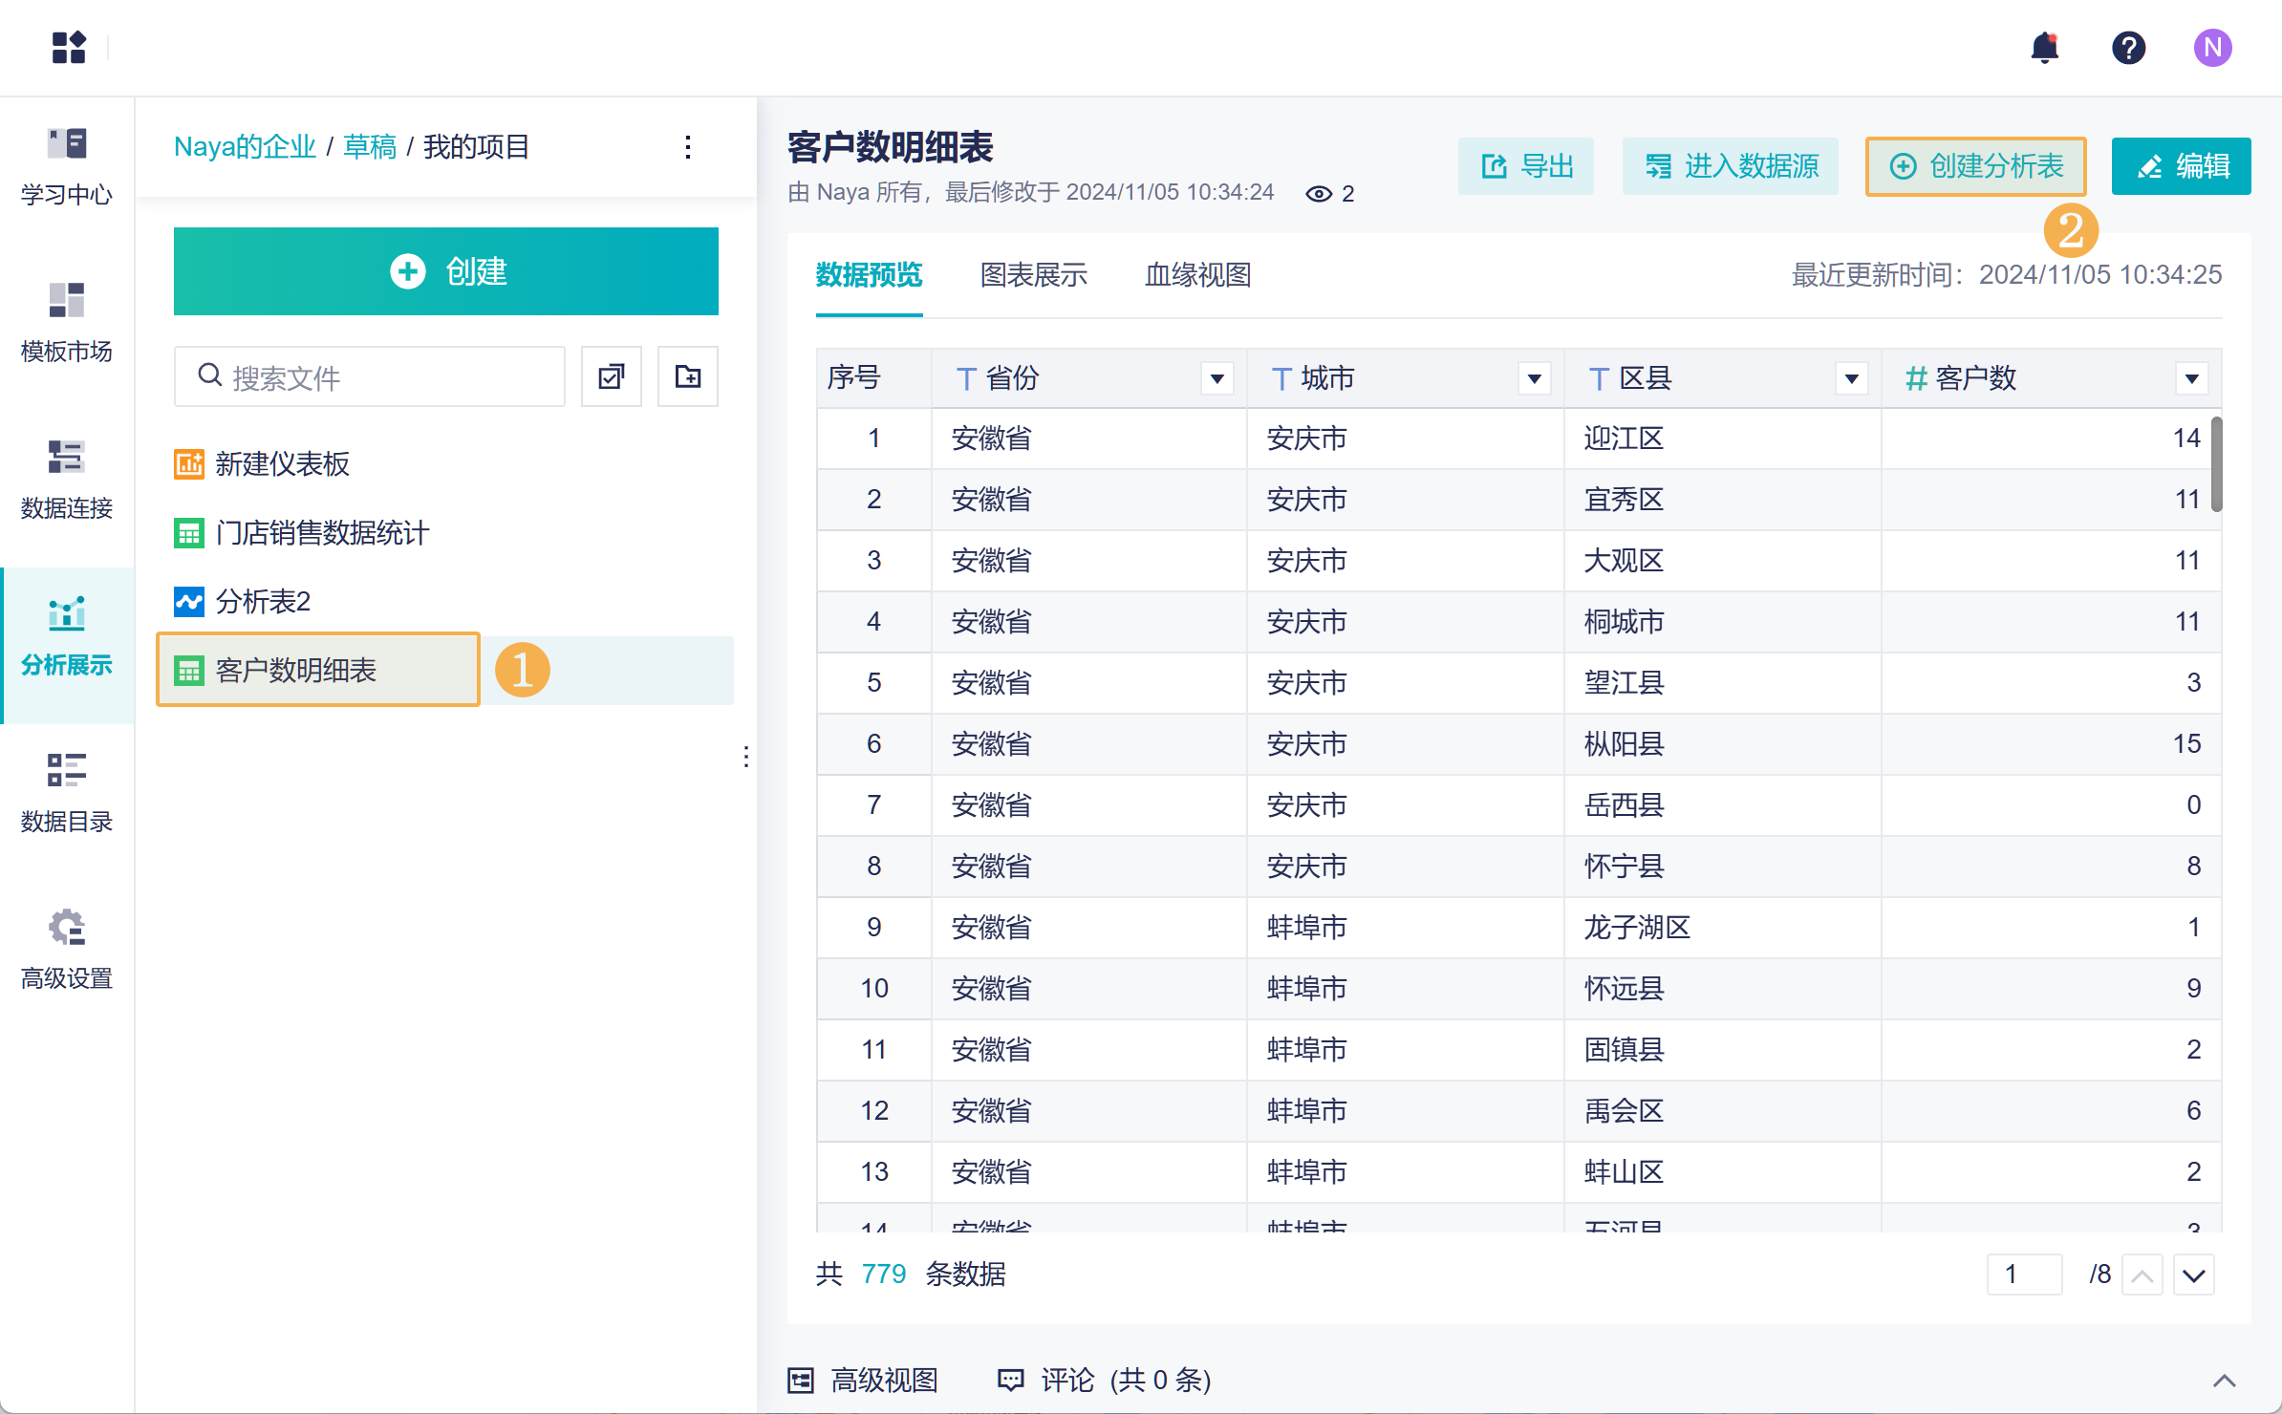The height and width of the screenshot is (1414, 2282).
Task: Click the panel resize handle dots
Action: 746,757
